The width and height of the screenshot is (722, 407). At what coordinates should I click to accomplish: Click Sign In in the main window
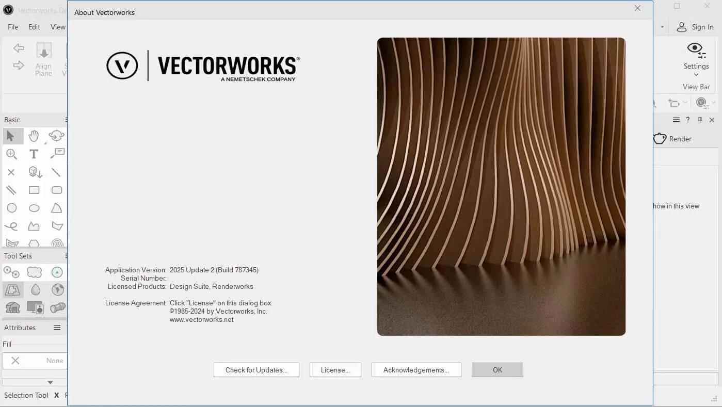tap(696, 27)
